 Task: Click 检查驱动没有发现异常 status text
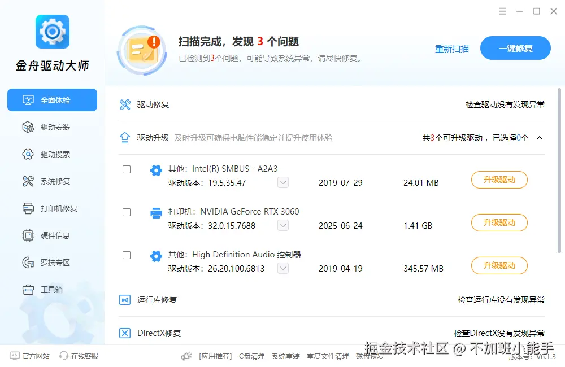[505, 105]
